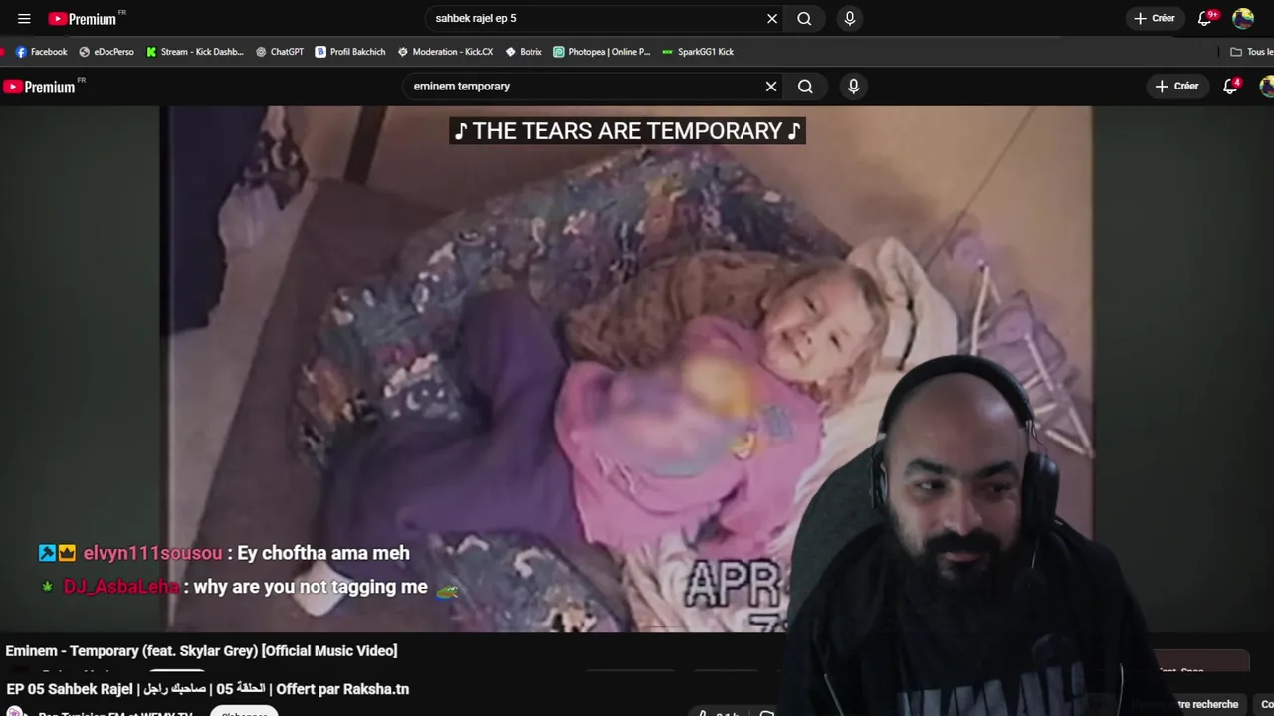1274x716 pixels.
Task: Click the top YouTube Premium logo
Action: click(x=83, y=18)
